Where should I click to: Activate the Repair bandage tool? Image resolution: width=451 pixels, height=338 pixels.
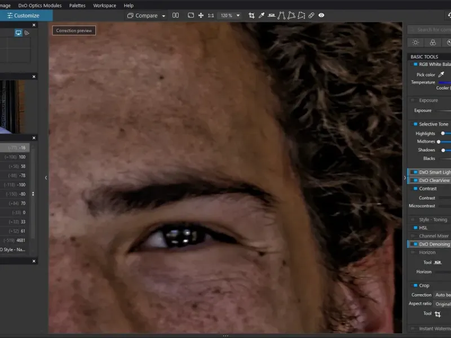pos(311,16)
